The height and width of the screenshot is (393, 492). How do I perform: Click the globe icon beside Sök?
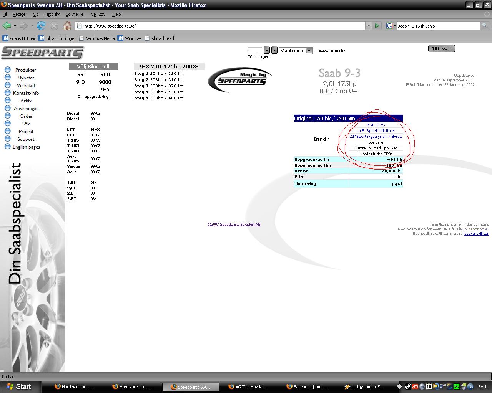coord(7,123)
